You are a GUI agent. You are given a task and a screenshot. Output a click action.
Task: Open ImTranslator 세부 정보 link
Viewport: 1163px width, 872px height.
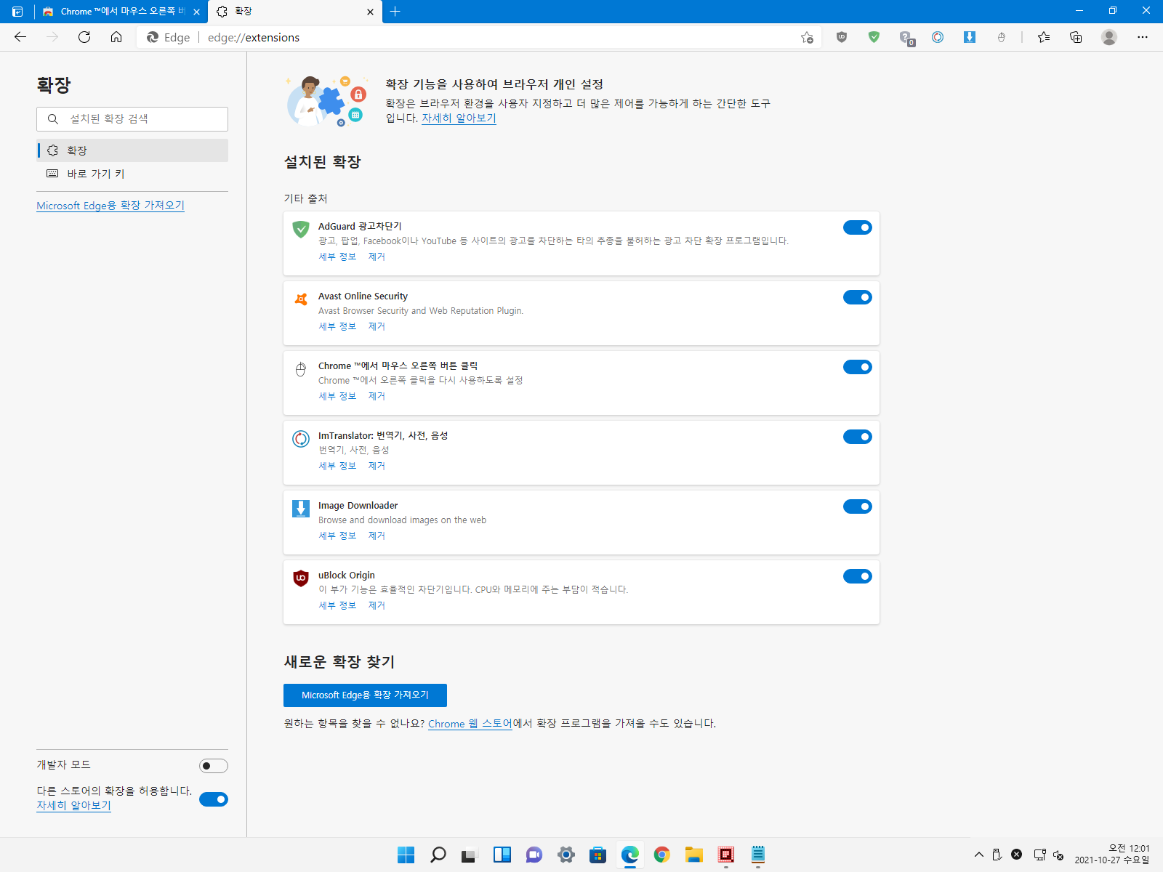[x=337, y=466]
